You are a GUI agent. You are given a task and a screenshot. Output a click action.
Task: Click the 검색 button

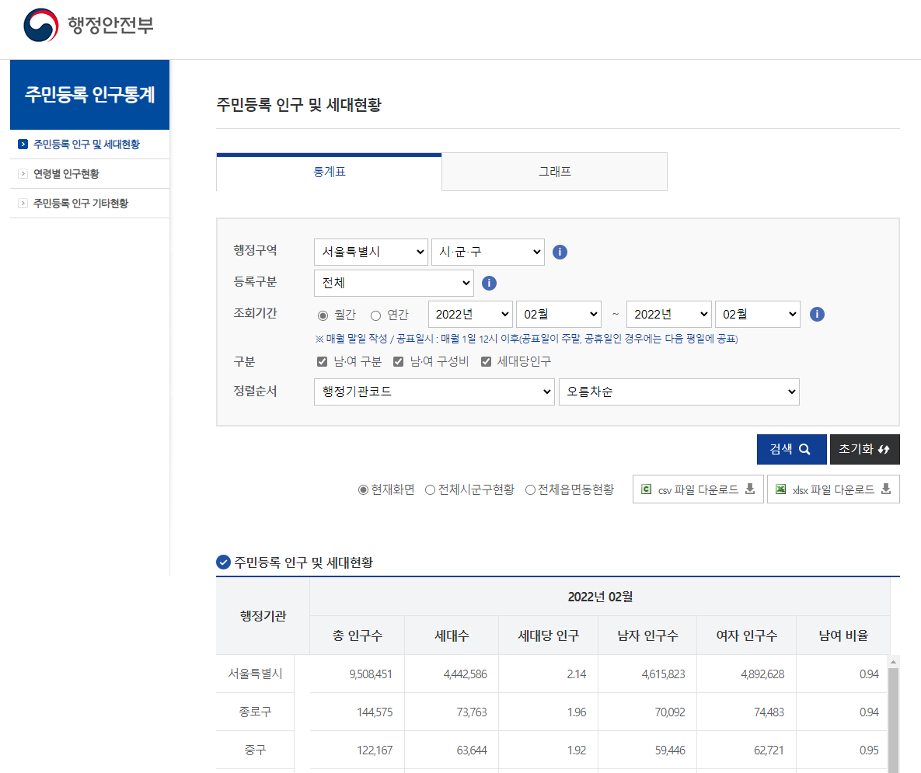(x=791, y=449)
